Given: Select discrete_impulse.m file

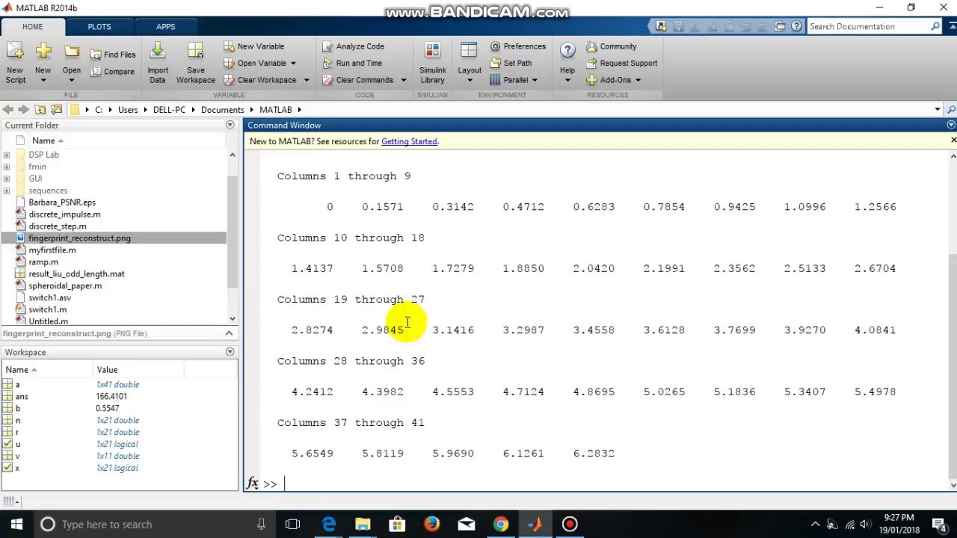Looking at the screenshot, I should [64, 214].
